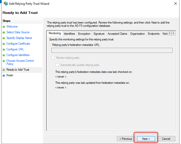This screenshot has width=181, height=144.
Task: Show the Accepted Claims tab
Action: coord(117,34)
